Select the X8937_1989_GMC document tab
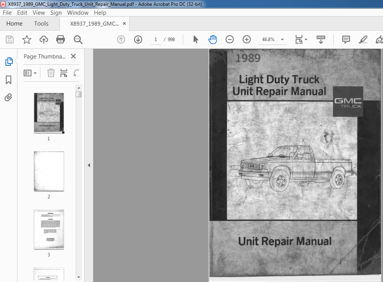 pyautogui.click(x=94, y=24)
